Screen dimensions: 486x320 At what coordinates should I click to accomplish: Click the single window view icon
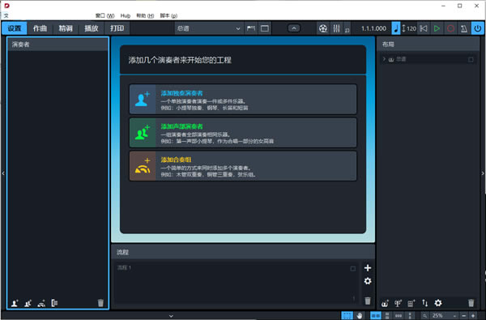(265, 28)
